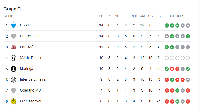This screenshot has height=112, width=199.
Task: Open the Patrocinense team link
Action: [31, 36]
